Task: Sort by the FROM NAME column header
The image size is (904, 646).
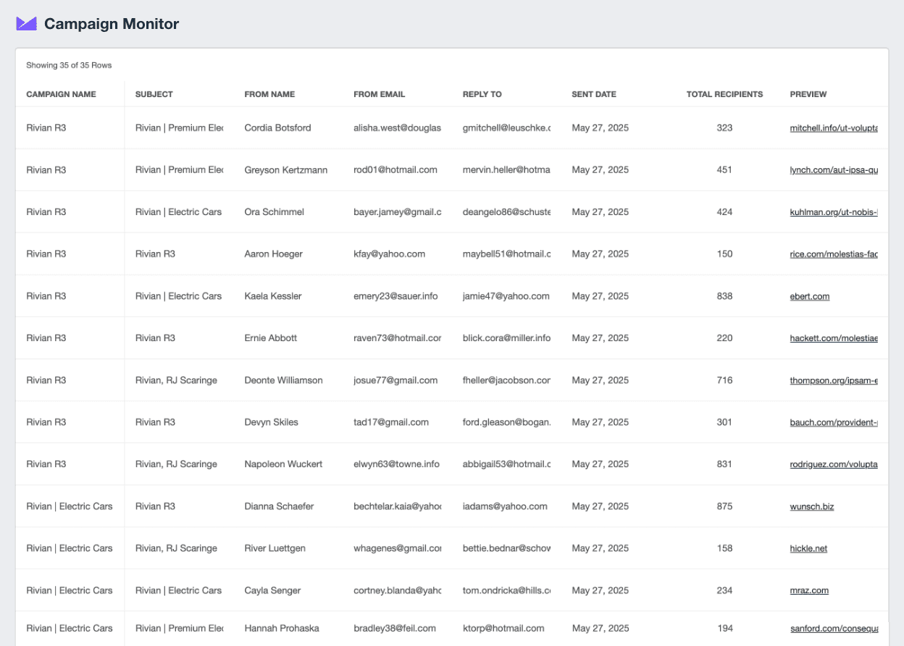Action: tap(269, 94)
